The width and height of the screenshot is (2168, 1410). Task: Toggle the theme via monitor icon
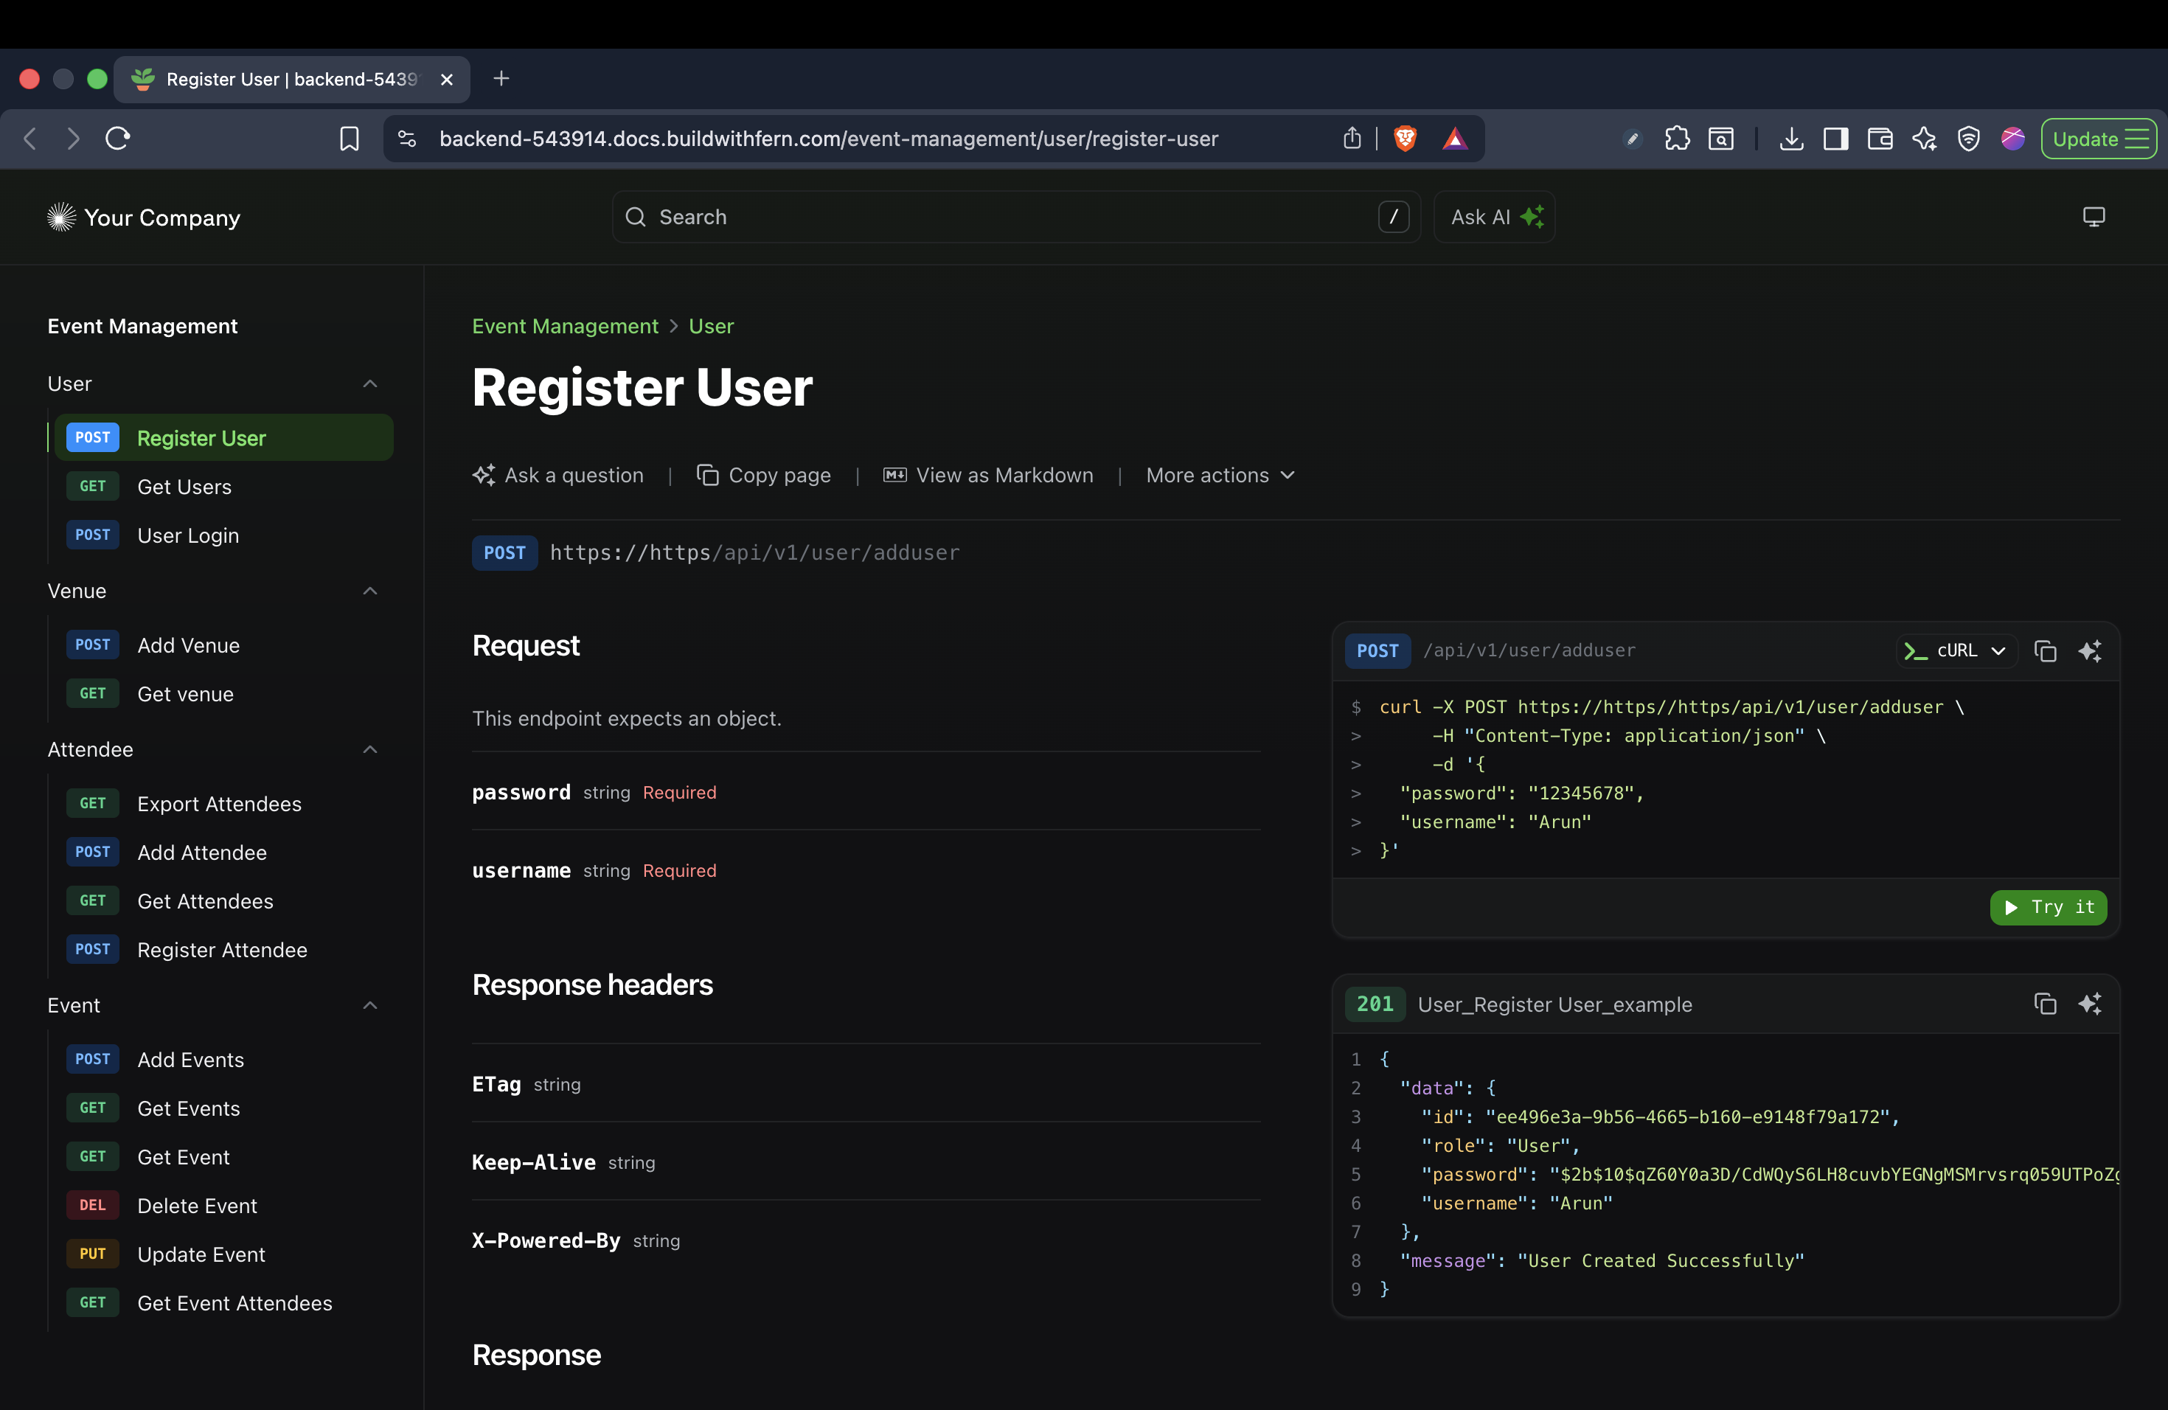(x=2094, y=217)
